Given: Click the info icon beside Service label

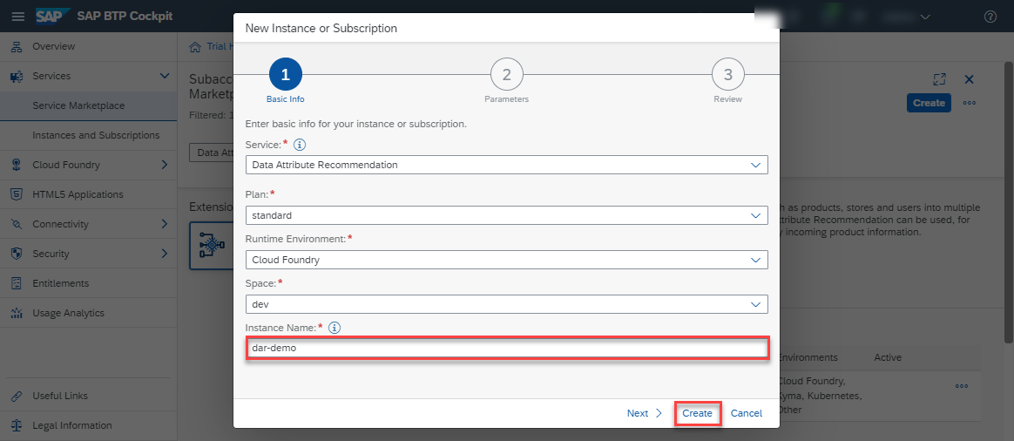Looking at the screenshot, I should point(300,144).
